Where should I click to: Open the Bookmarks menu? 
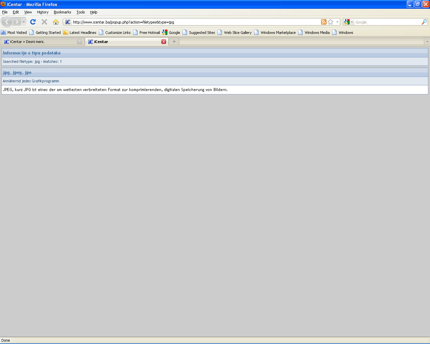(x=62, y=12)
